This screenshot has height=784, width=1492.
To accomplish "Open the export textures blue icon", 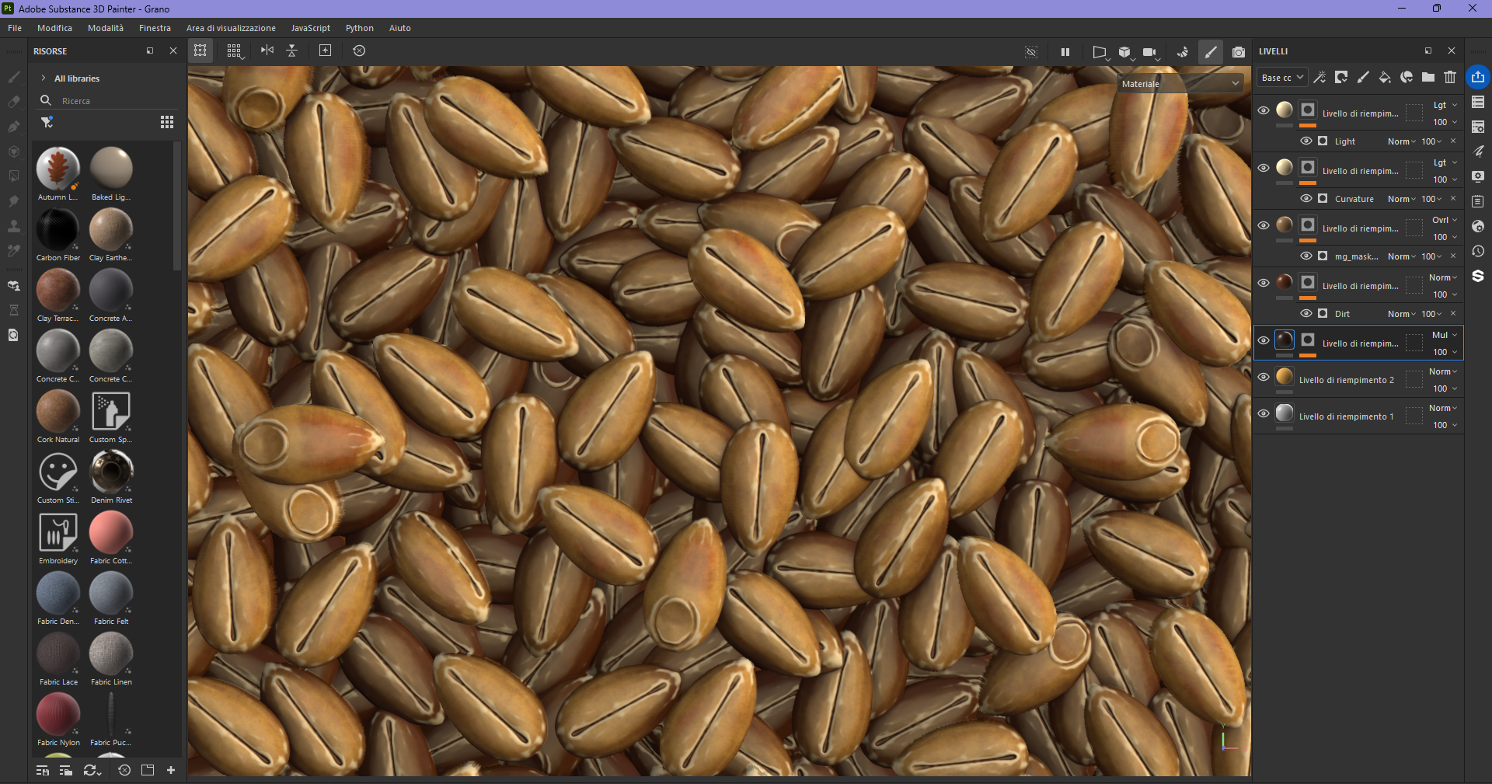I will coord(1477,77).
